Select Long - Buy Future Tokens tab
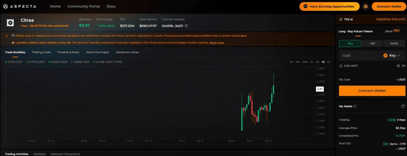This screenshot has width=407, height=156. point(355,31)
